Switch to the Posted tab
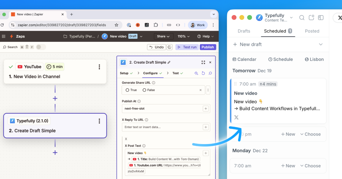This screenshot has width=342, height=179. [312, 31]
